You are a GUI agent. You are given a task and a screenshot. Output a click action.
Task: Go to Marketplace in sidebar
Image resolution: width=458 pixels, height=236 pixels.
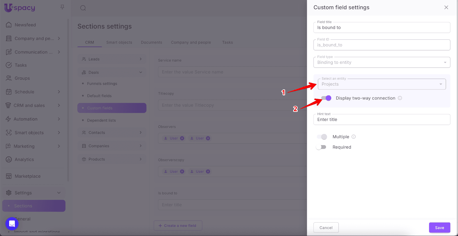pyautogui.click(x=27, y=176)
